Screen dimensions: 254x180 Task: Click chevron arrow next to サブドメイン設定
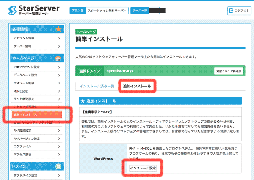click(x=59, y=175)
